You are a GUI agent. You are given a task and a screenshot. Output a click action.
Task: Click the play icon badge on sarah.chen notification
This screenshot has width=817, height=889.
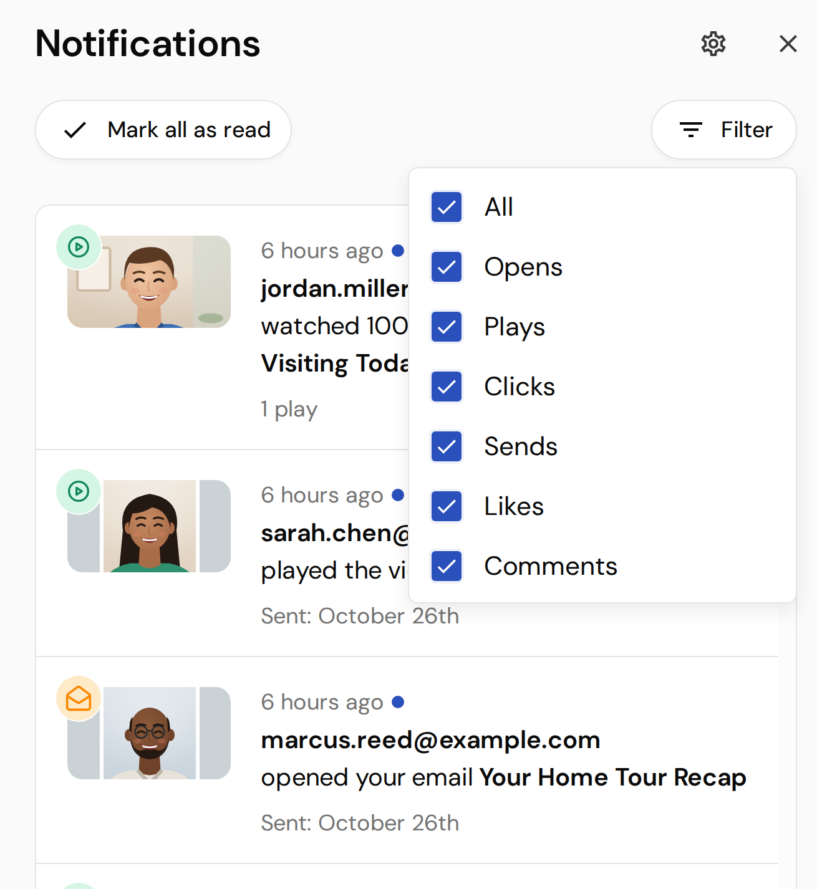(79, 491)
